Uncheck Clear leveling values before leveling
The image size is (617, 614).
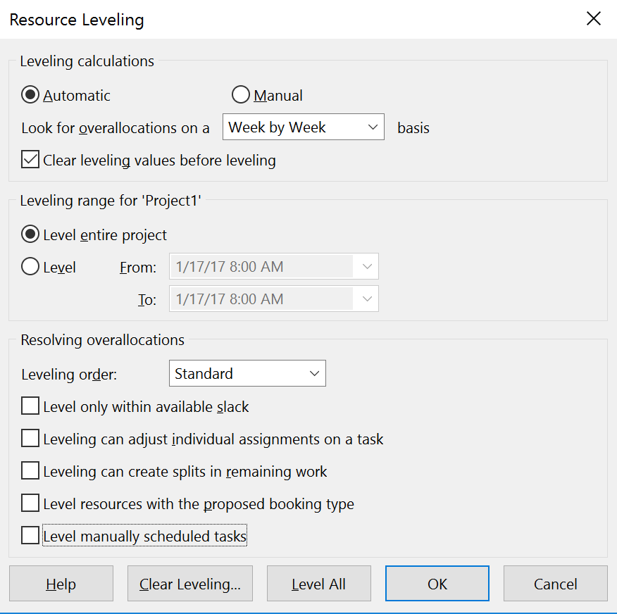30,160
